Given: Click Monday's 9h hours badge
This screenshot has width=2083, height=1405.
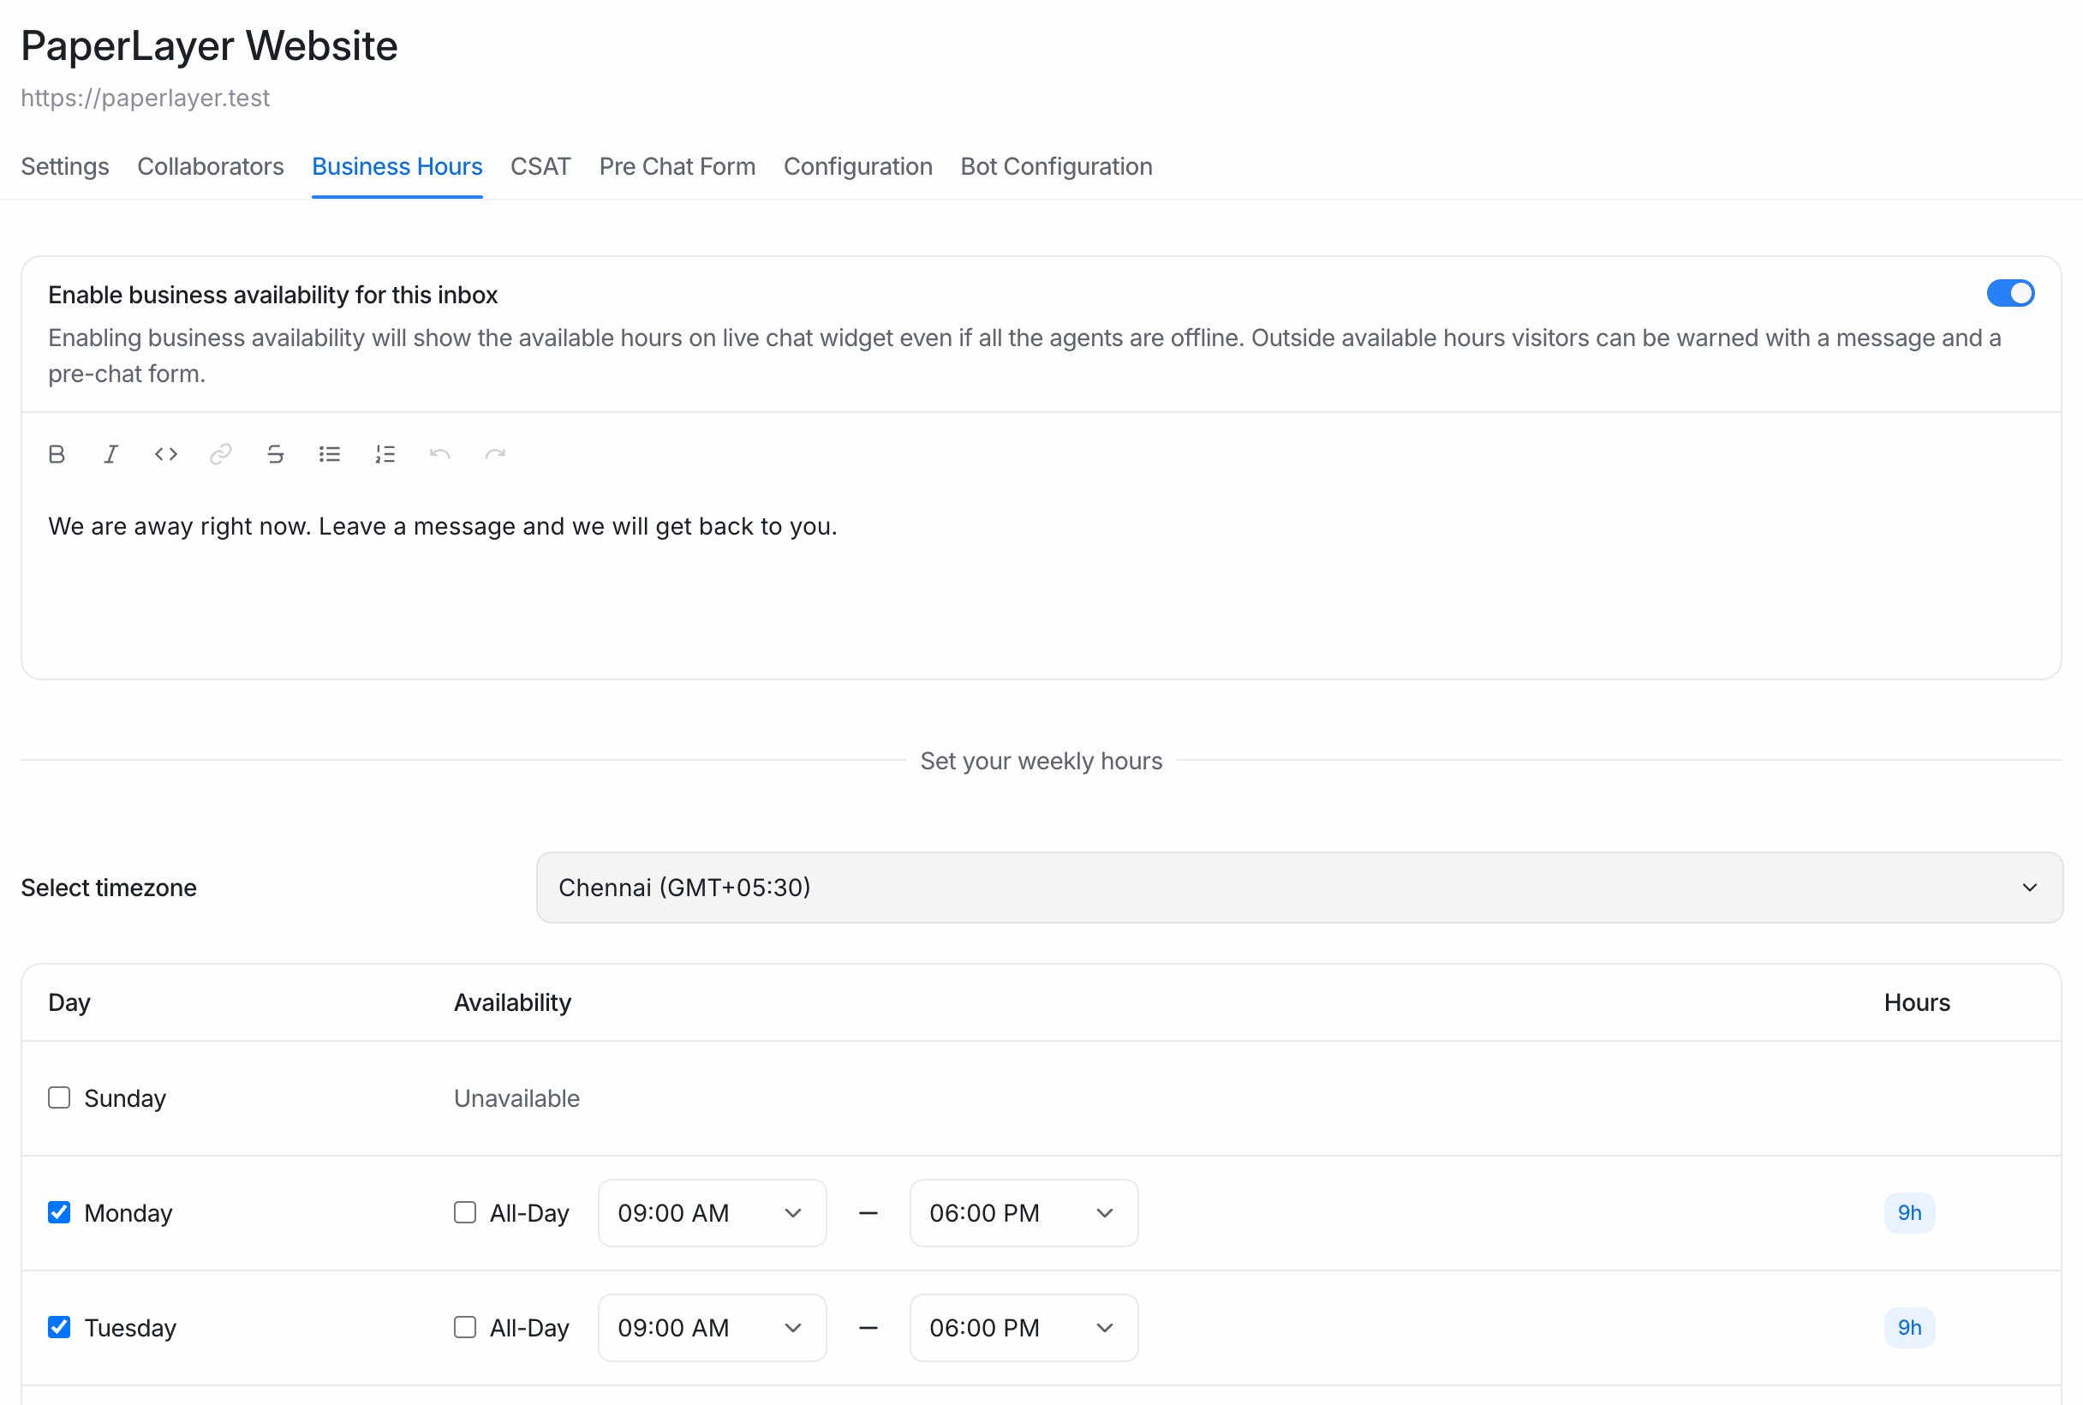Looking at the screenshot, I should coord(1909,1213).
